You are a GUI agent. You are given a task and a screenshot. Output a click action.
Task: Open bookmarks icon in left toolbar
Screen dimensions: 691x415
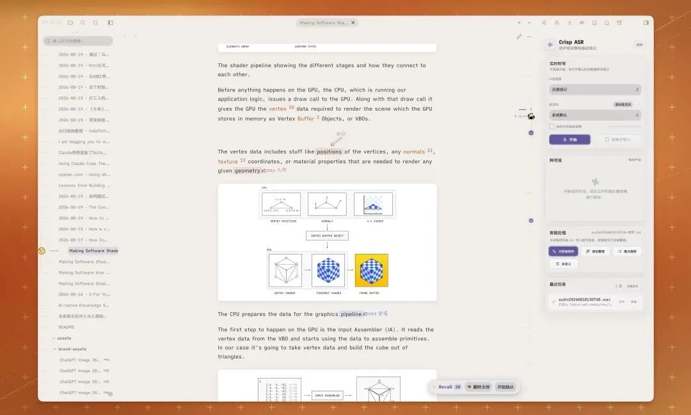point(95,22)
